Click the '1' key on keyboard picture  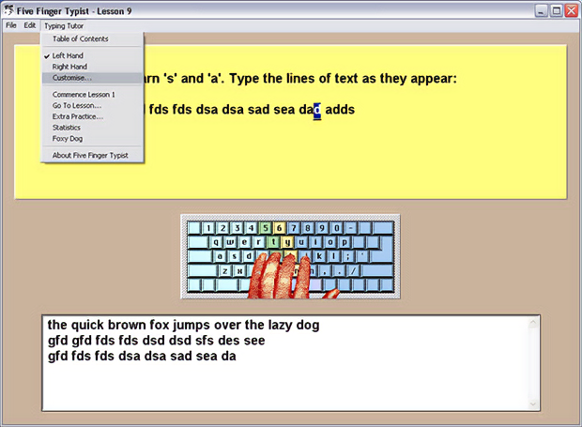(x=208, y=227)
